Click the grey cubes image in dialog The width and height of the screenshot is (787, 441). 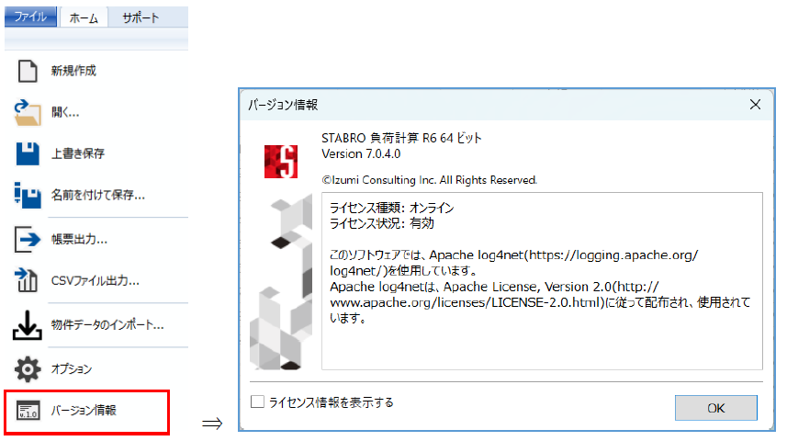[278, 285]
